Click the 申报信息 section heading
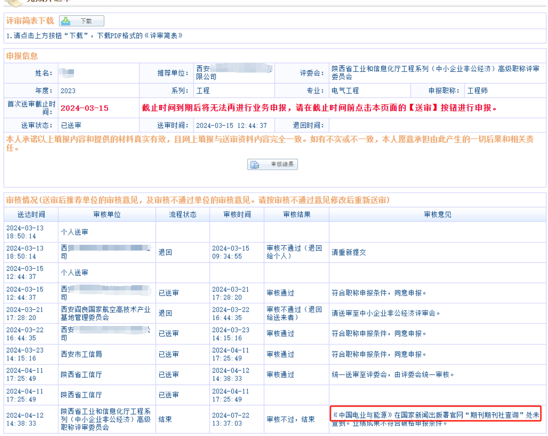Viewport: 548px width, 436px height. (x=22, y=56)
